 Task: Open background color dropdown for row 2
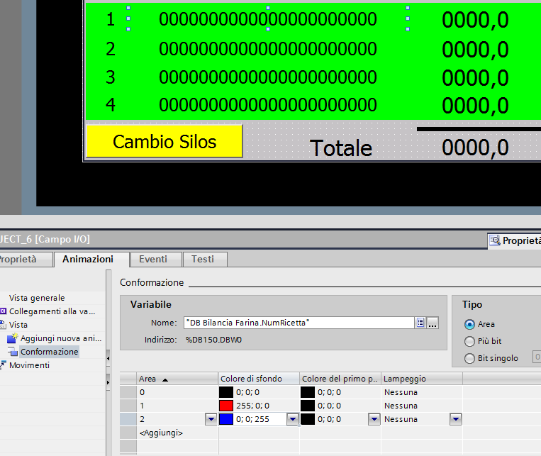coord(293,419)
